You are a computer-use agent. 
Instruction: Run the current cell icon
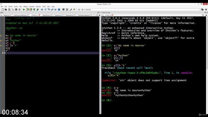pyautogui.click(x=27, y=9)
